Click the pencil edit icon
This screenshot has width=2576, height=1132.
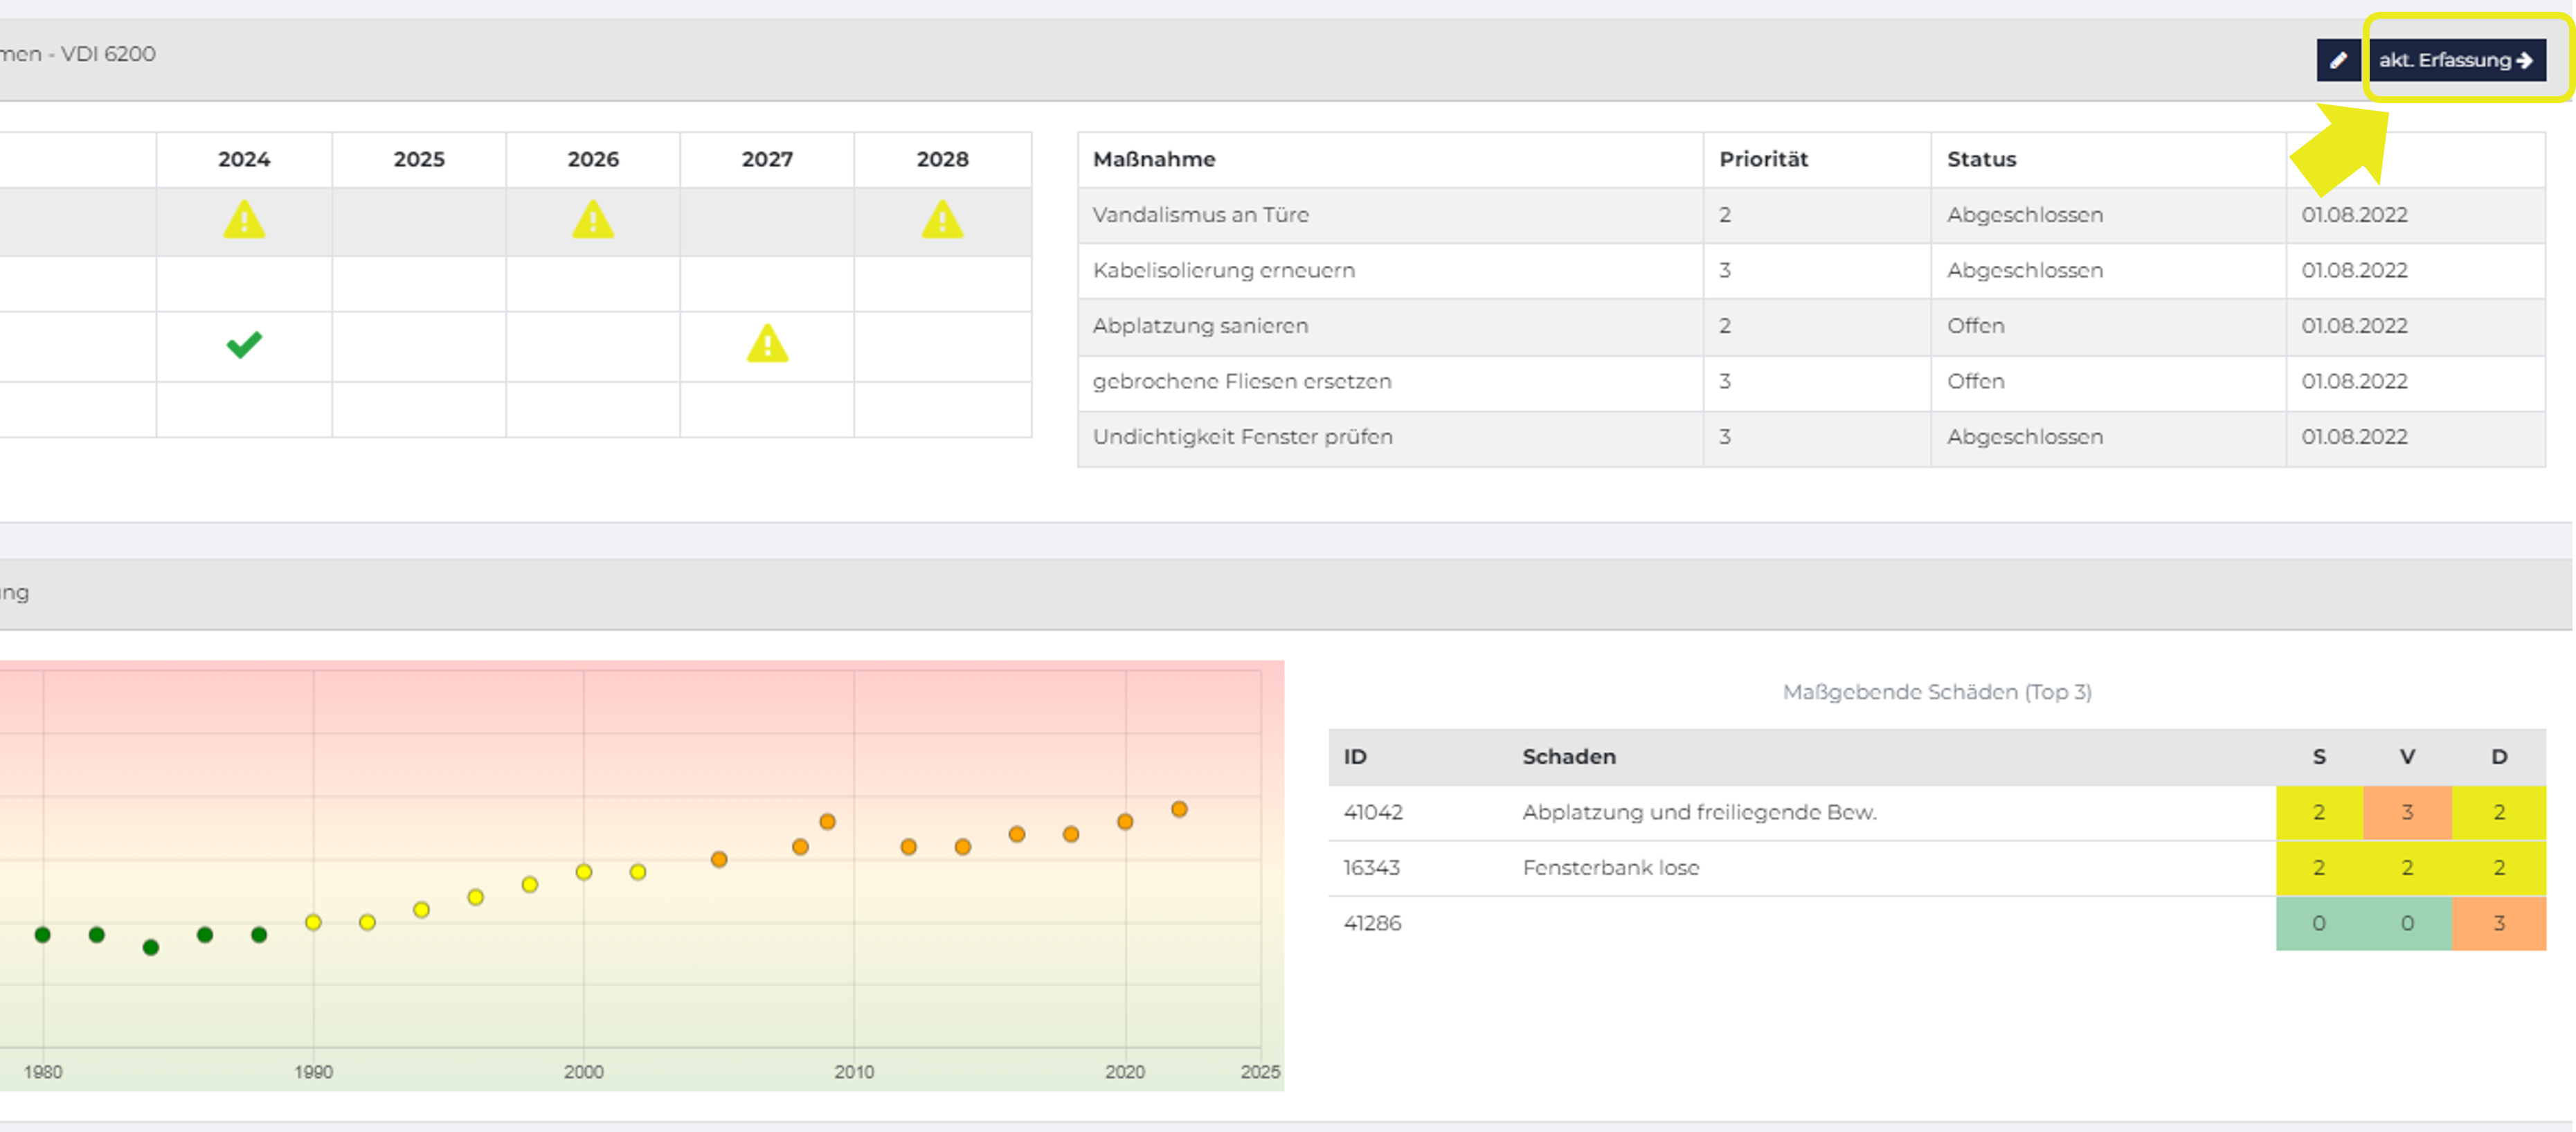[x=2338, y=60]
